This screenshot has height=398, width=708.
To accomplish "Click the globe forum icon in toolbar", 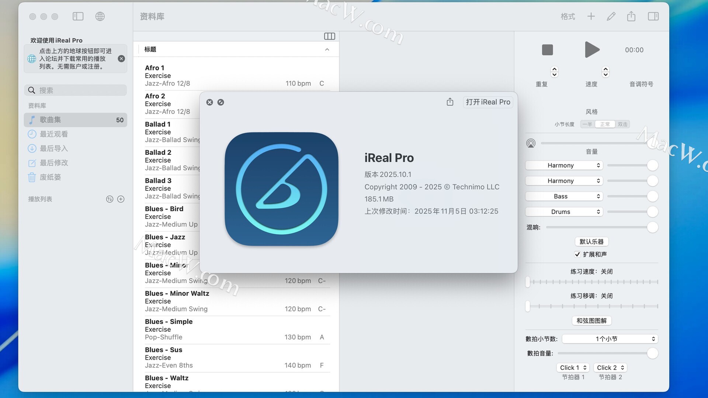I will 100,16.
